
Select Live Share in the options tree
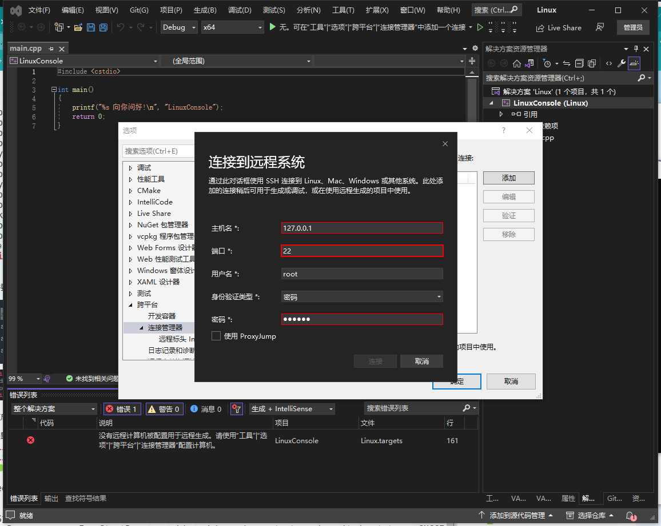(154, 214)
